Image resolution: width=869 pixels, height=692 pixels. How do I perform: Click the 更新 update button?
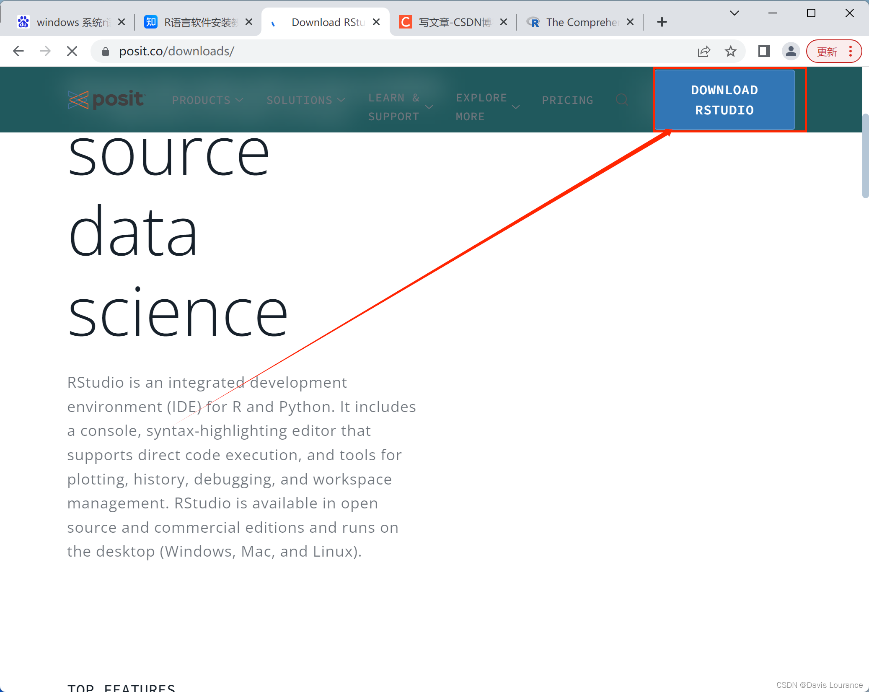pyautogui.click(x=827, y=52)
